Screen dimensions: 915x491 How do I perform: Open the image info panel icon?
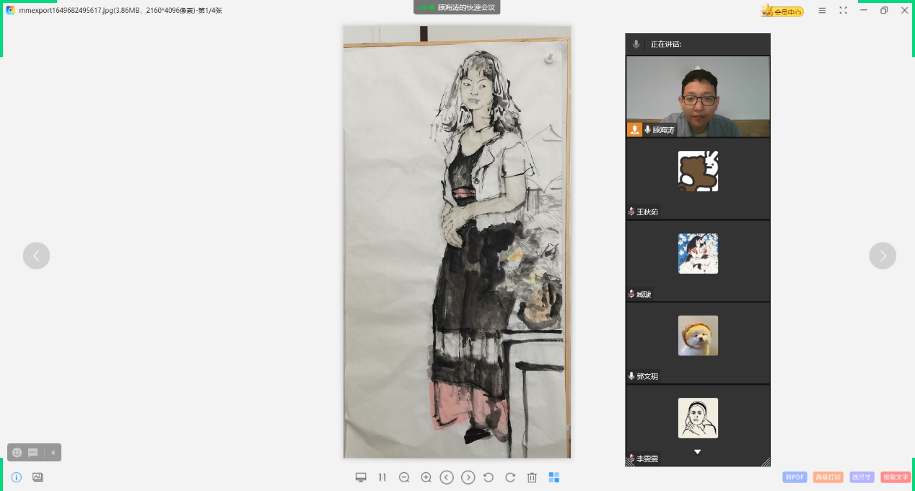coord(17,477)
